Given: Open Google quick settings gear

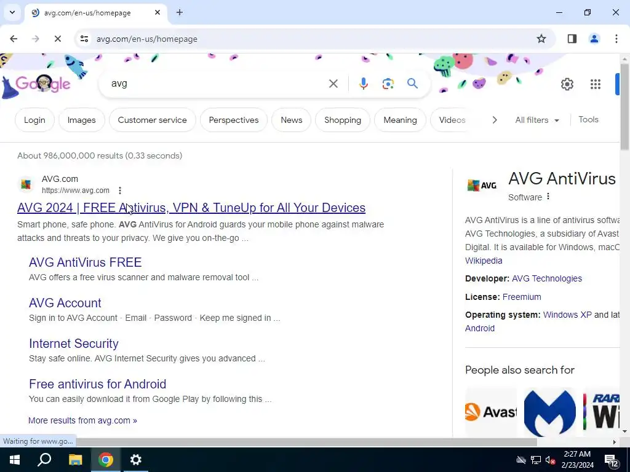Looking at the screenshot, I should pos(567,84).
